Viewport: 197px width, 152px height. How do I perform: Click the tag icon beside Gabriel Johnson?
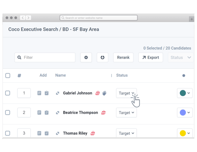104,93
